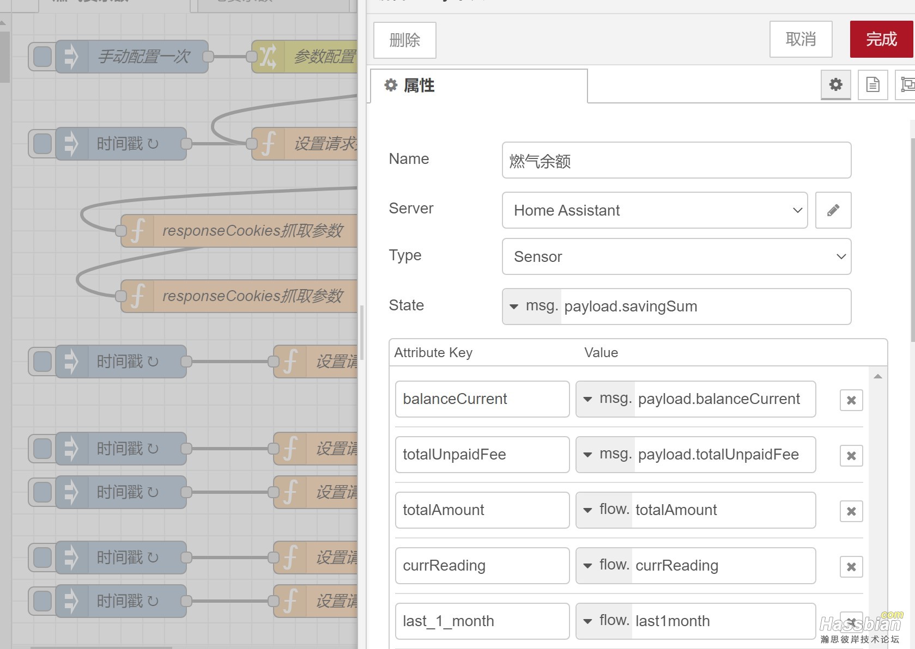Screen dimensions: 915x649
Task: Click the 取消 cancel button
Action: click(x=801, y=39)
